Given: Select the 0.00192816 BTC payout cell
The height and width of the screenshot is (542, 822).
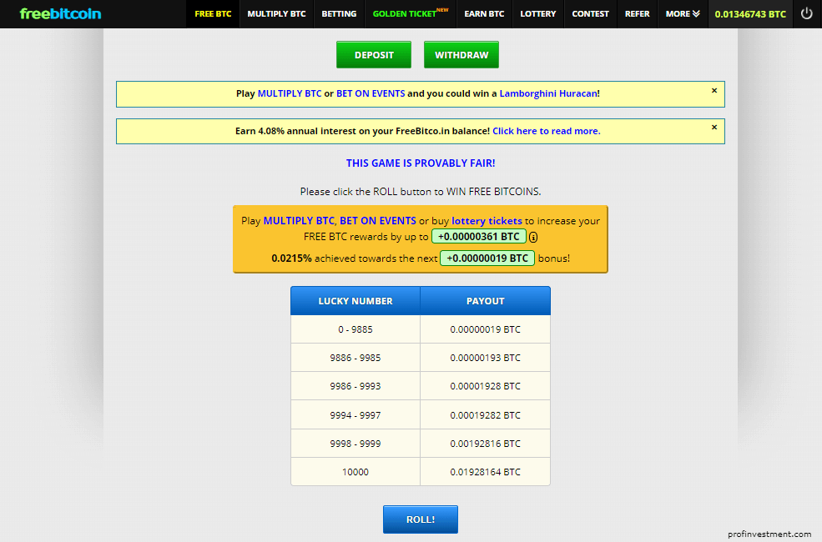Looking at the screenshot, I should click(486, 444).
